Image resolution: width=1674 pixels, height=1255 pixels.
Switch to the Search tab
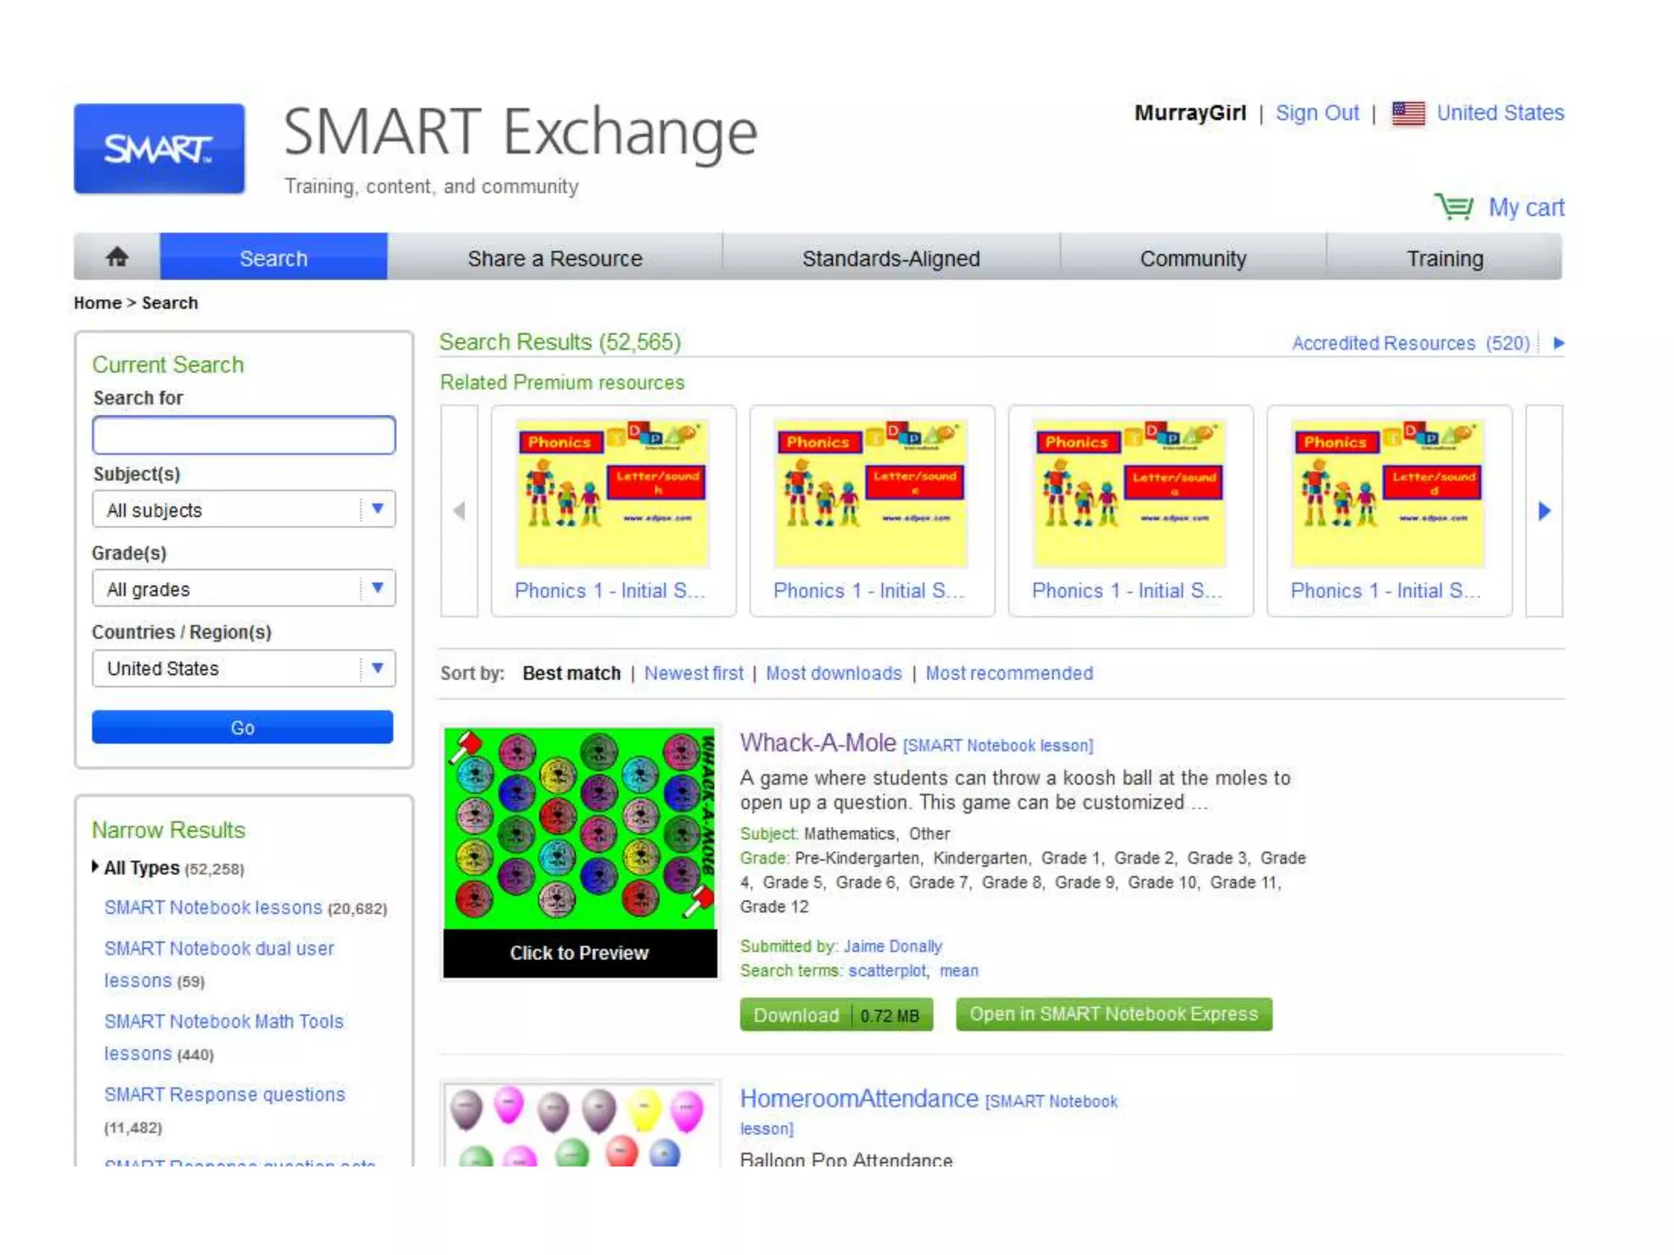point(274,257)
